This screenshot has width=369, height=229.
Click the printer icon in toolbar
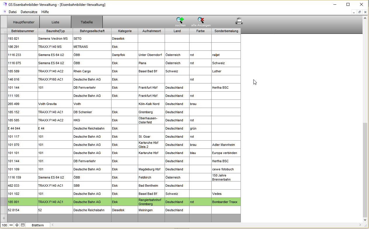pyautogui.click(x=239, y=21)
